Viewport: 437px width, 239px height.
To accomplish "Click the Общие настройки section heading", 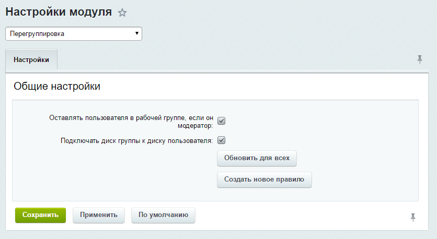I will 56,87.
